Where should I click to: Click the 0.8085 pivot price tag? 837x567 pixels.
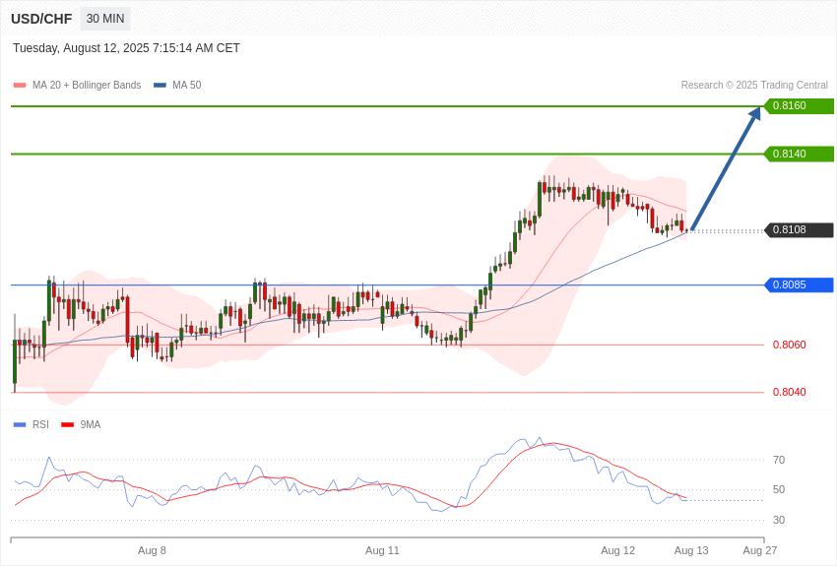(800, 284)
